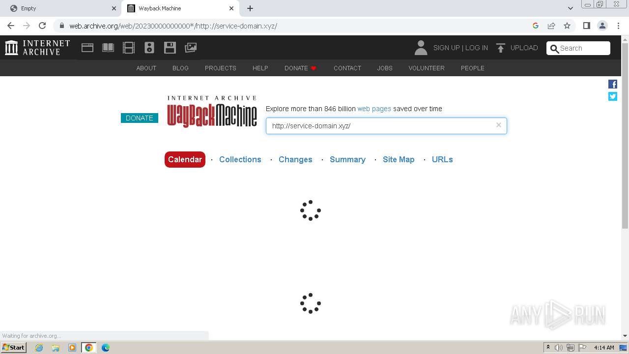Open the Software floppy disk icon
This screenshot has width=629, height=354.
[170, 48]
